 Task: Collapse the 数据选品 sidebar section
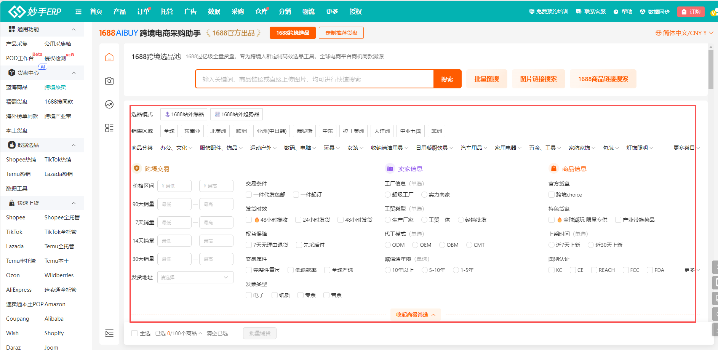click(74, 145)
